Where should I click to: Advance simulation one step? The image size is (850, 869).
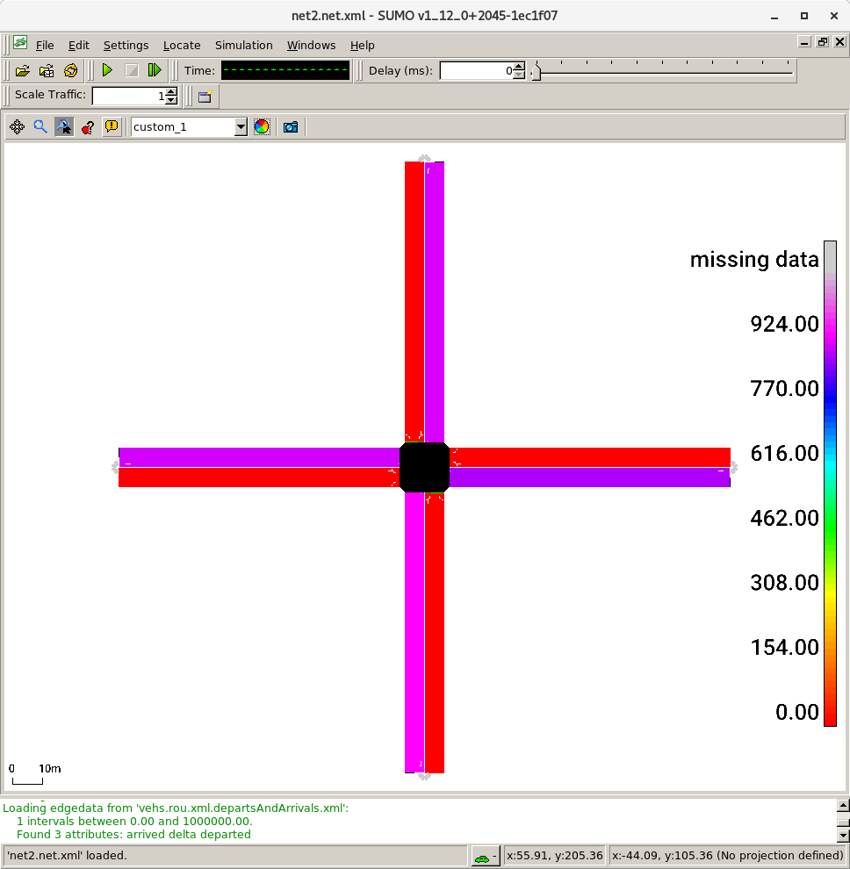[x=155, y=70]
